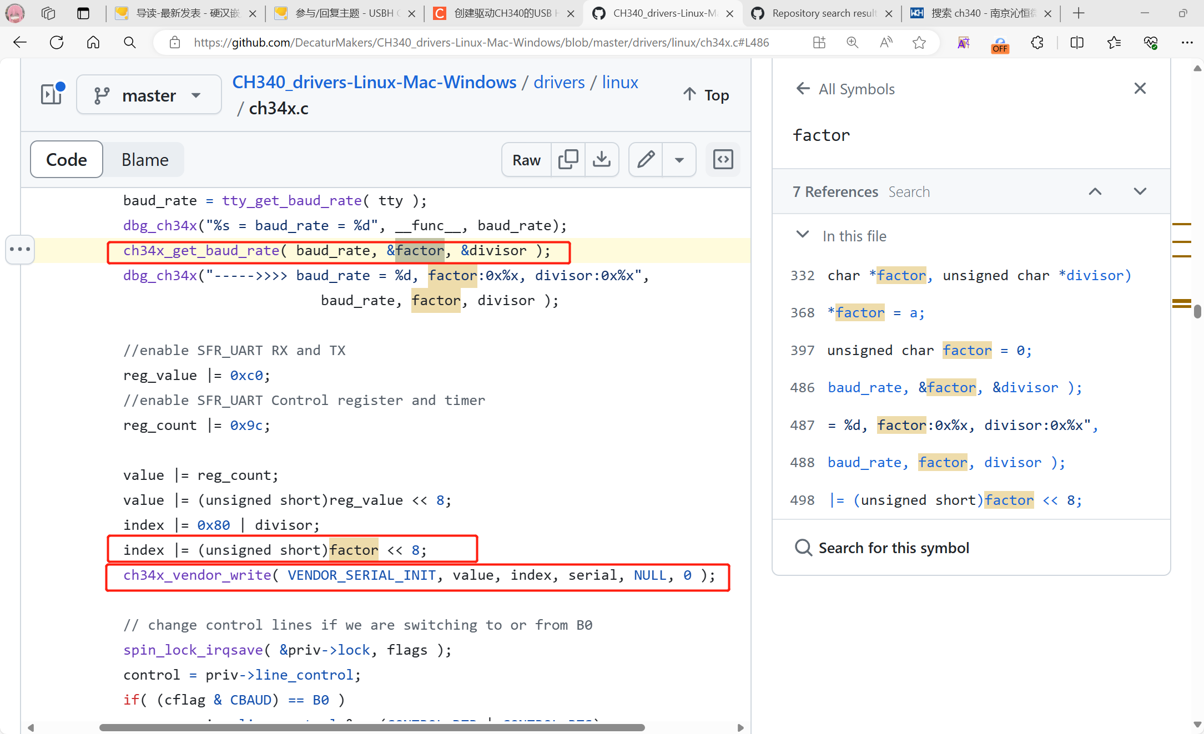Go to reference at line 397
The height and width of the screenshot is (734, 1204).
971,350
